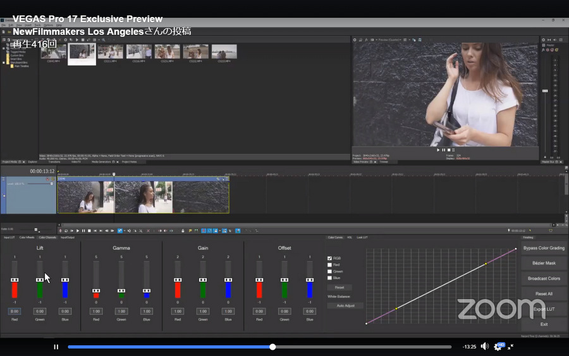
Task: Go to start of the timeline
Action: [x=95, y=230]
